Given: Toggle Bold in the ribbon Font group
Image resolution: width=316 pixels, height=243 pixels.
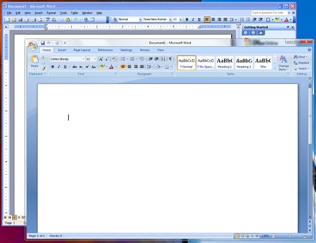Looking at the screenshot, I should pyautogui.click(x=52, y=67).
